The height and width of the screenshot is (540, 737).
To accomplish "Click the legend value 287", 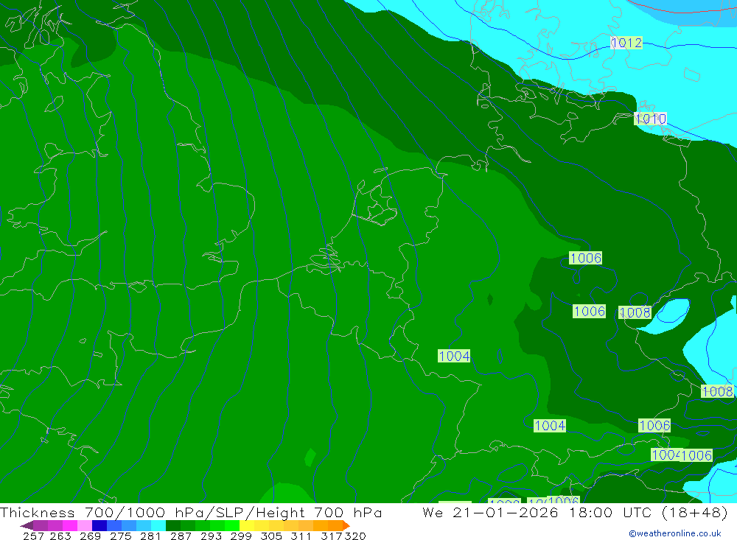I will 181,536.
